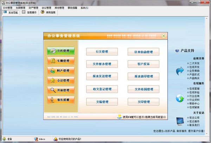Follow the 宏达服务 link
The height and width of the screenshot is (143, 211).
pos(194,122)
